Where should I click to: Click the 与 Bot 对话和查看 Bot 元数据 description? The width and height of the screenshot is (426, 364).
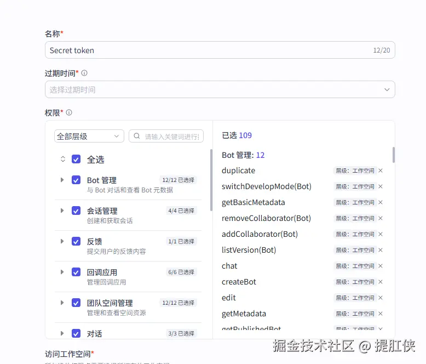(130, 190)
